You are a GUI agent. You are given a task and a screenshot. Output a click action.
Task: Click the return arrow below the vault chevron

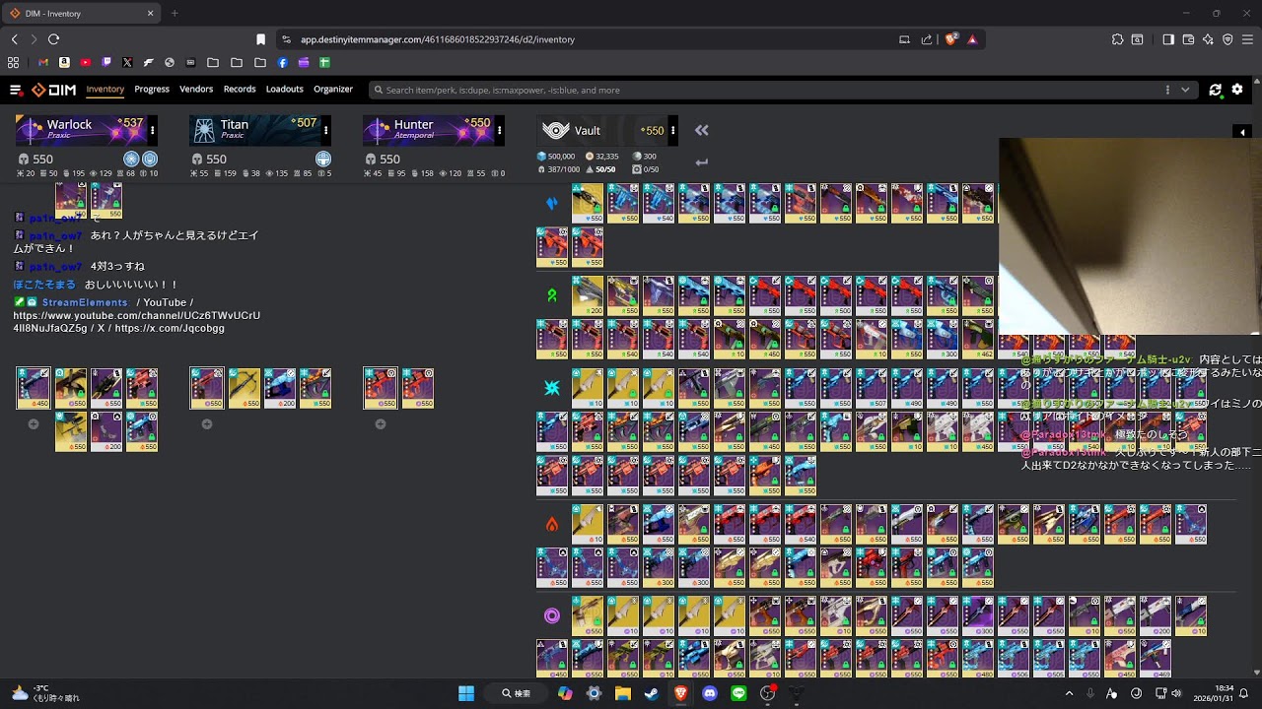pyautogui.click(x=701, y=161)
